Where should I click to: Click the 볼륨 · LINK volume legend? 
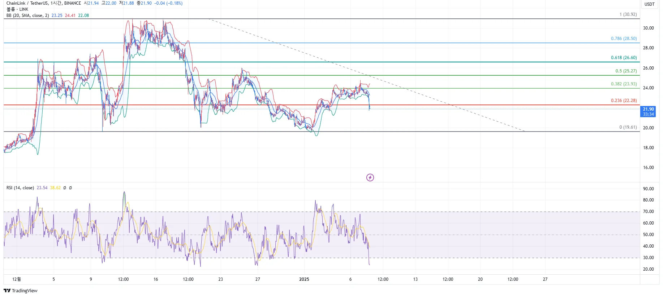tap(17, 9)
